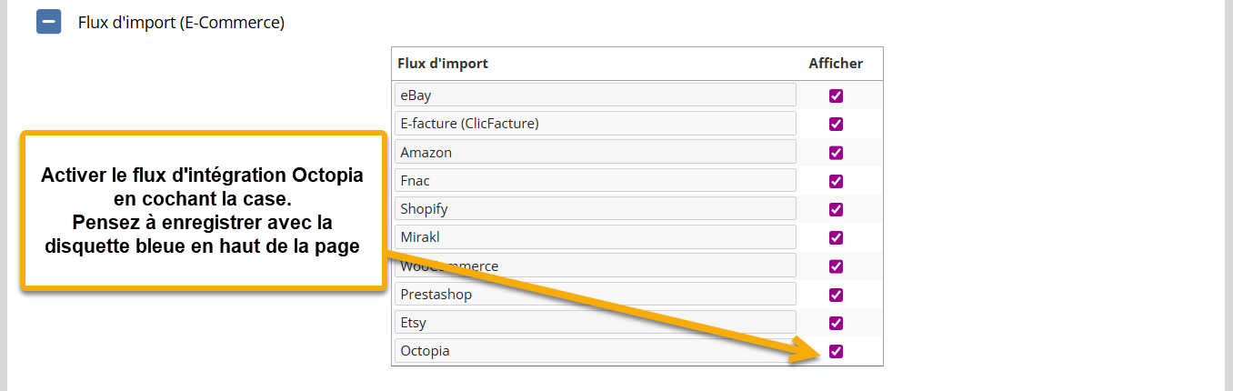1233x391 pixels.
Task: Uncheck the Etsy Afficher checkbox
Action: tap(836, 323)
